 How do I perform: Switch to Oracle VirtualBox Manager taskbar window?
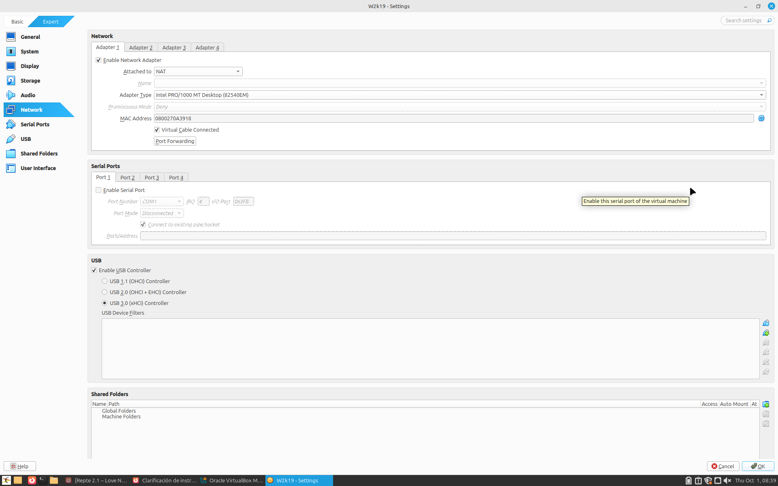[x=232, y=480]
